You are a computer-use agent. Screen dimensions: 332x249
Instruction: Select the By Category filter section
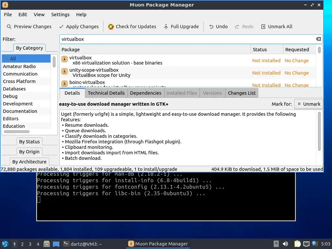[30, 48]
